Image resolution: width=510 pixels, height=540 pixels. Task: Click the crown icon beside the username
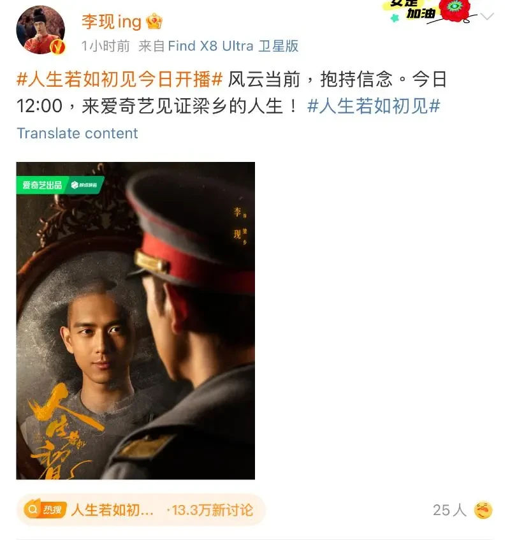pyautogui.click(x=154, y=22)
